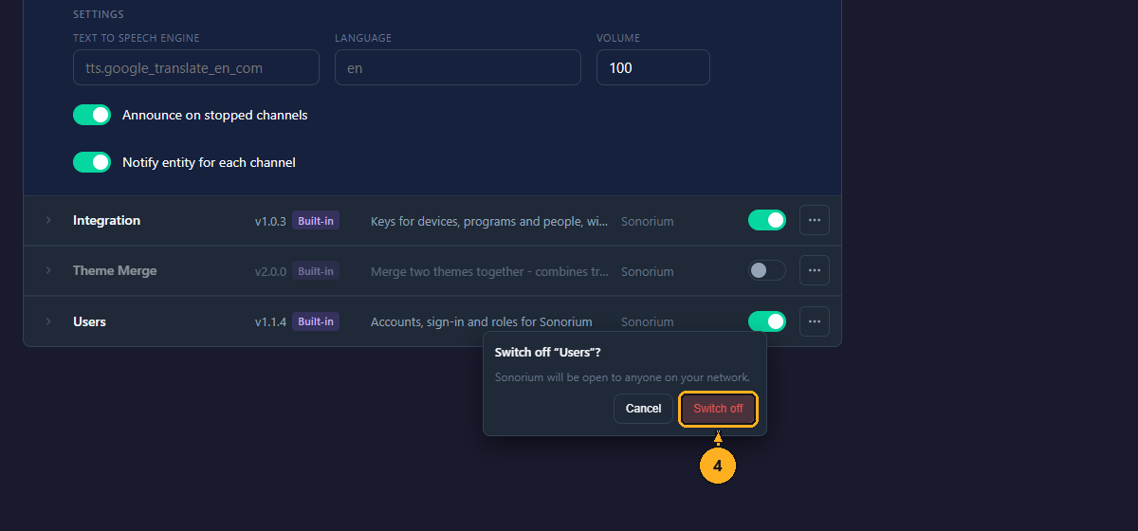This screenshot has width=1138, height=531.
Task: Select the Integration plugin name
Action: tap(106, 220)
